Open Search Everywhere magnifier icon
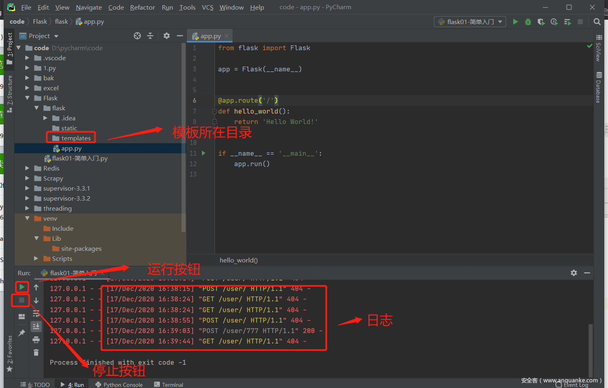Image resolution: width=608 pixels, height=388 pixels. [x=597, y=22]
